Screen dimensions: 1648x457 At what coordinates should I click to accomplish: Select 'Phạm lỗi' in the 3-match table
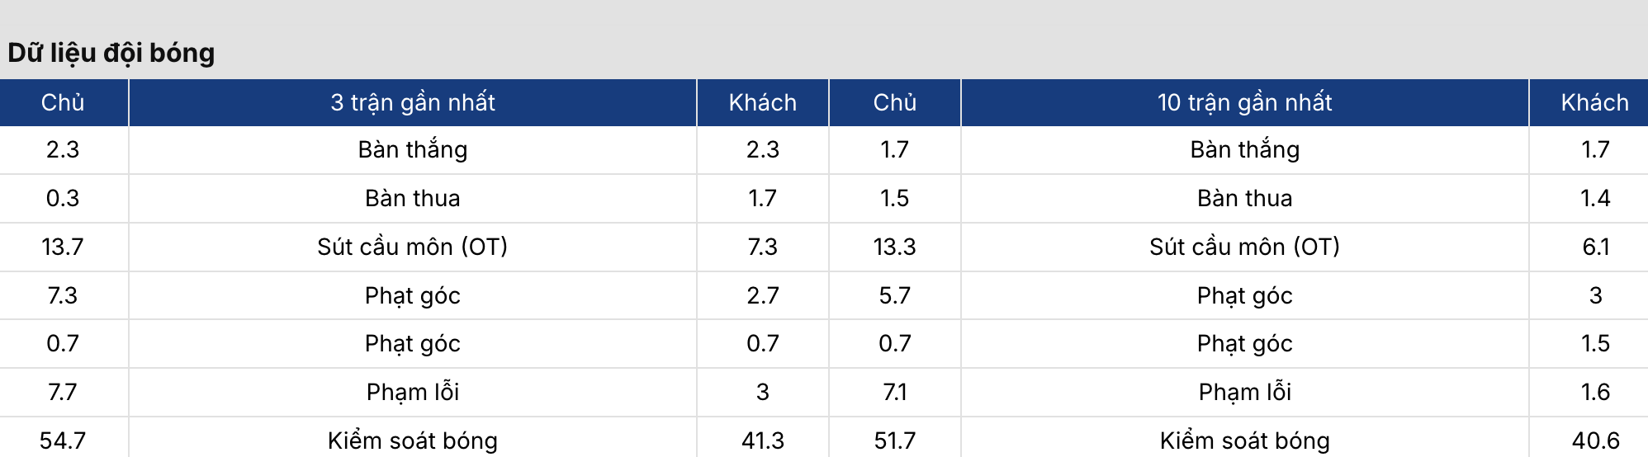[413, 392]
